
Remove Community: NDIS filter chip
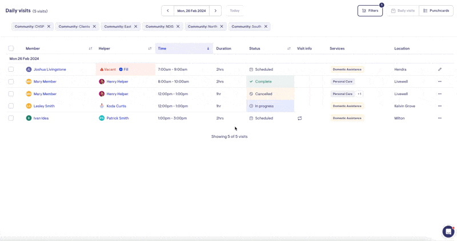[x=178, y=26]
